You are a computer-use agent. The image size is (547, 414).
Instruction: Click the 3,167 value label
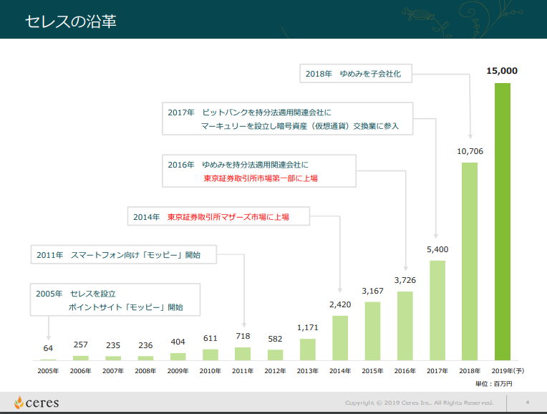click(372, 291)
